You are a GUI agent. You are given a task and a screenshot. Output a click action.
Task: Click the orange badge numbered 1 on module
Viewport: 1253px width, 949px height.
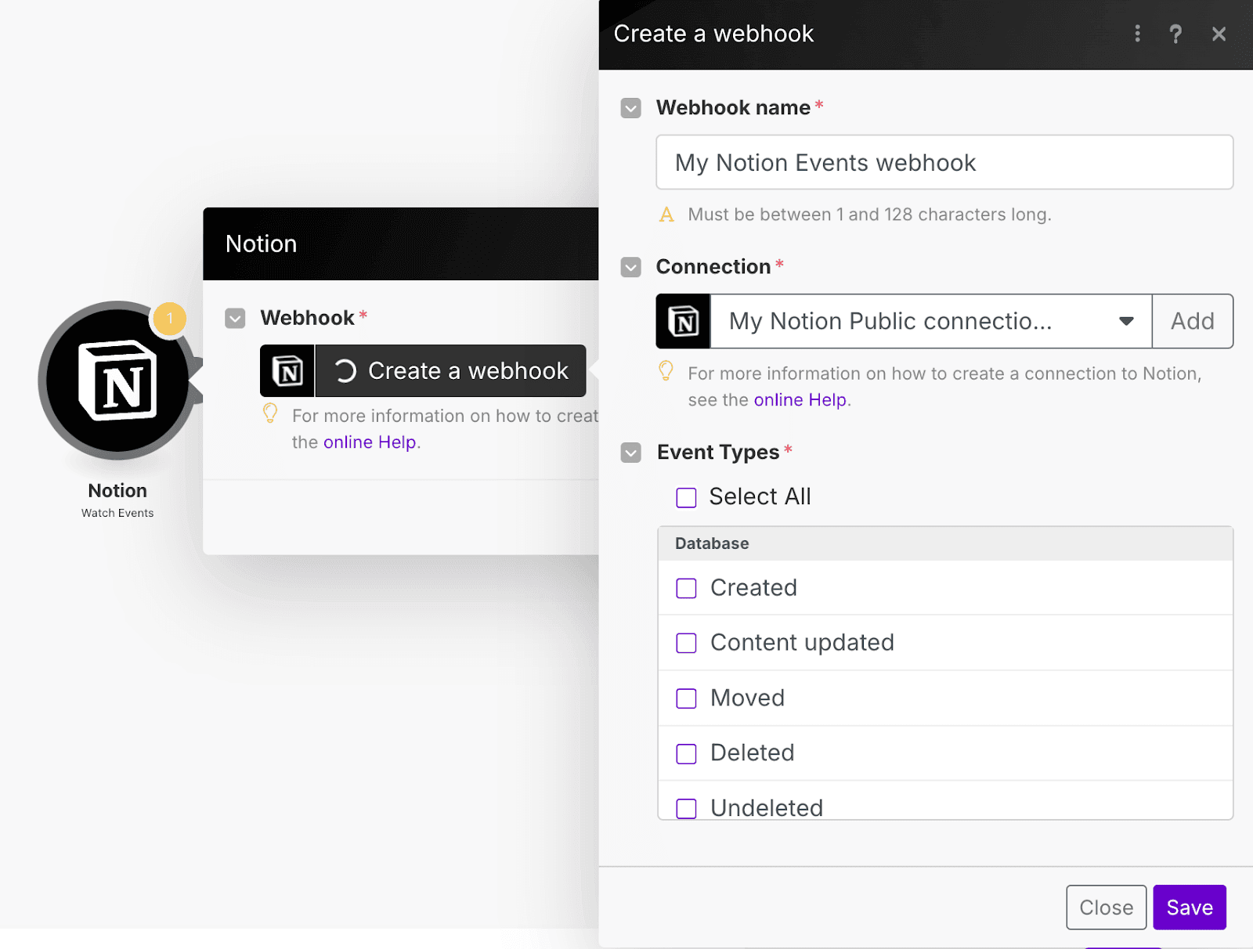[x=169, y=319]
